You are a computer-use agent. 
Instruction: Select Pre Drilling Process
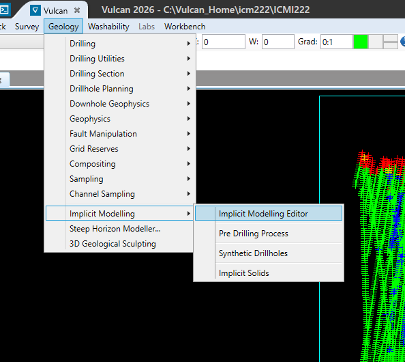pos(269,234)
